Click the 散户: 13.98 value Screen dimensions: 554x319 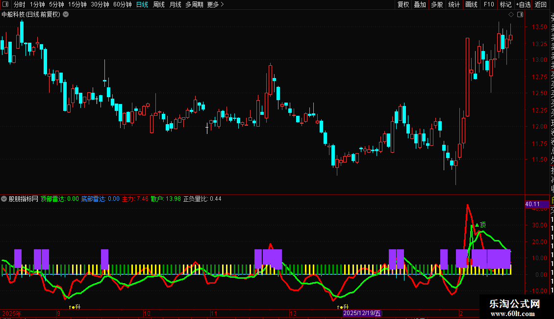tap(166, 199)
